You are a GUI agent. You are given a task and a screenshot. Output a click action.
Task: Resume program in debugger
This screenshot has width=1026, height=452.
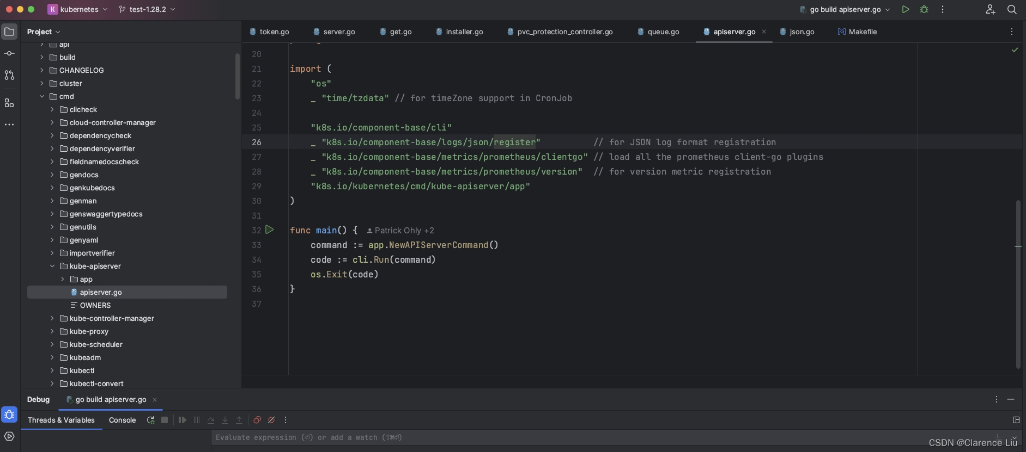[183, 420]
